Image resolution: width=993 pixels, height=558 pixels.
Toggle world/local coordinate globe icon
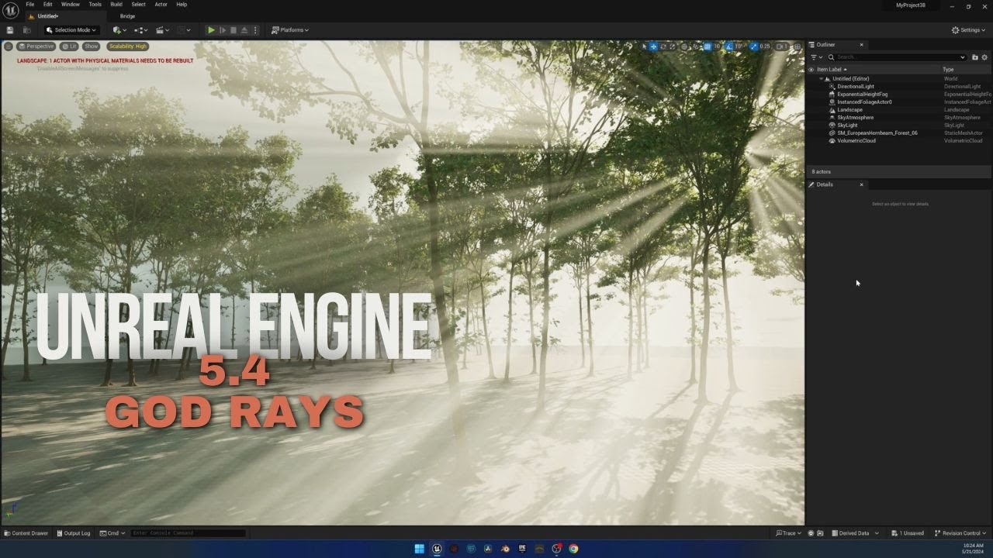[x=686, y=46]
